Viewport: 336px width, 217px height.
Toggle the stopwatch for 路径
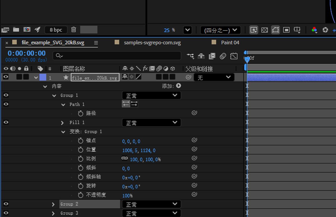[81, 113]
